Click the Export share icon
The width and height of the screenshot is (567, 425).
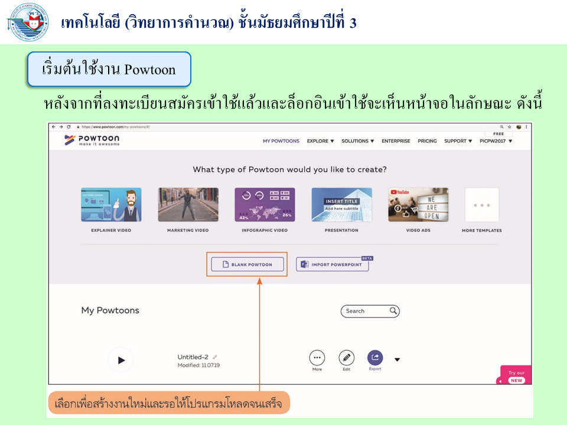click(375, 358)
